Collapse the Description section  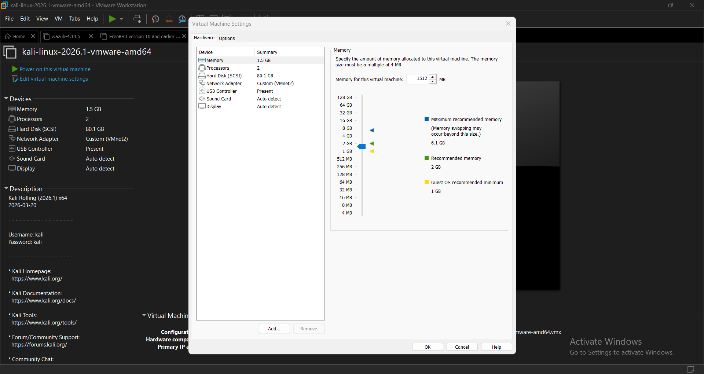(x=6, y=188)
